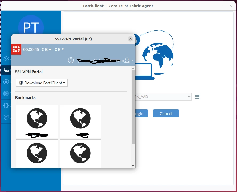Image resolution: width=237 pixels, height=192 pixels.
Task: Close the FortiClient main window
Action: tap(231, 6)
